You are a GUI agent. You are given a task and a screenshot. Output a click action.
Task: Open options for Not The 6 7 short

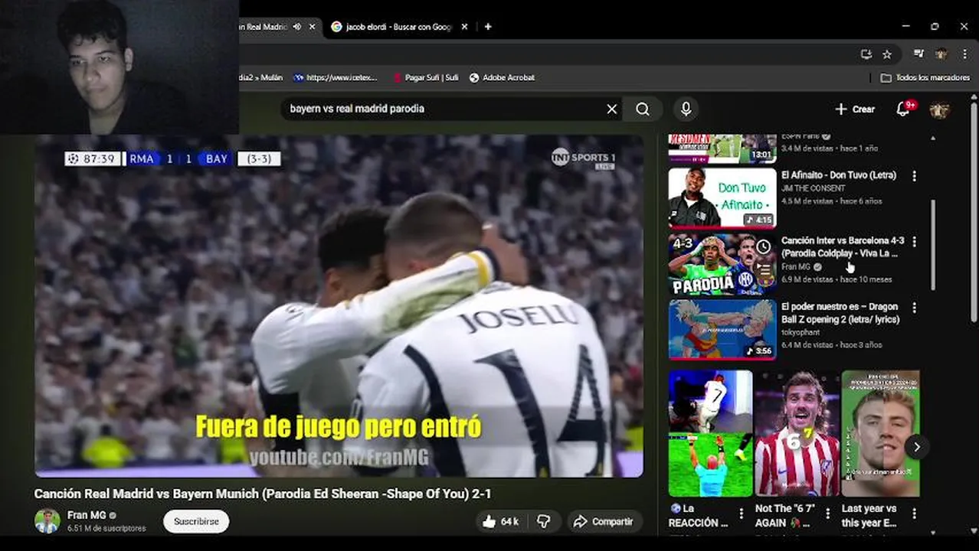(827, 514)
